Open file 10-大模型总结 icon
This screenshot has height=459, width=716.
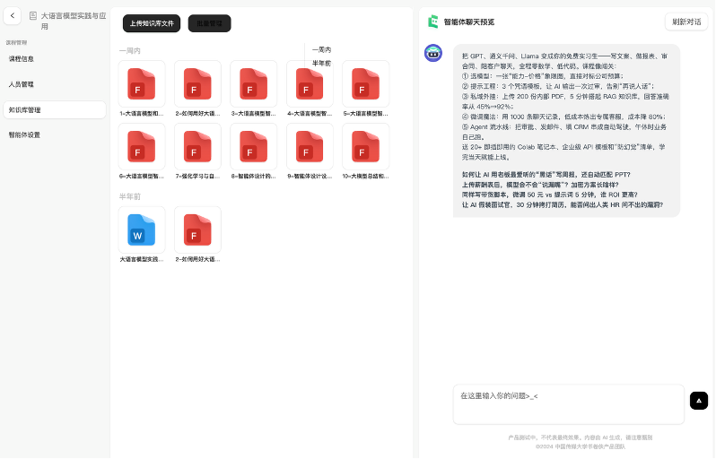click(x=365, y=147)
